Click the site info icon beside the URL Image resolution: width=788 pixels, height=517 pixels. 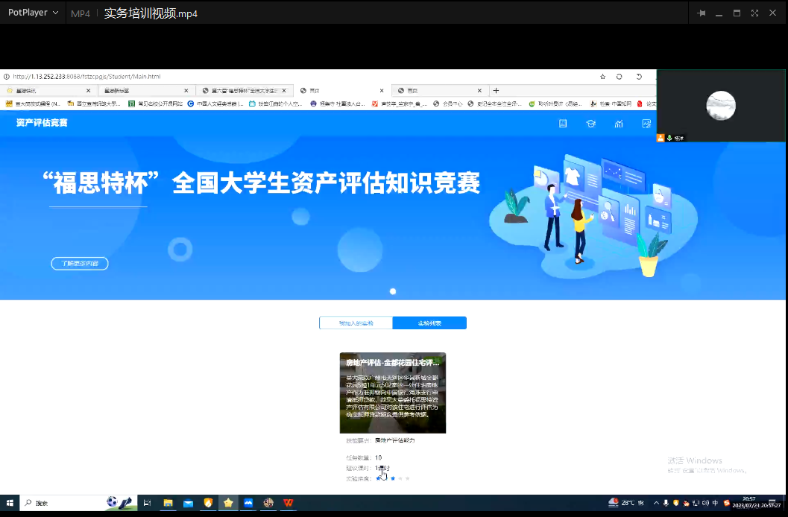7,77
